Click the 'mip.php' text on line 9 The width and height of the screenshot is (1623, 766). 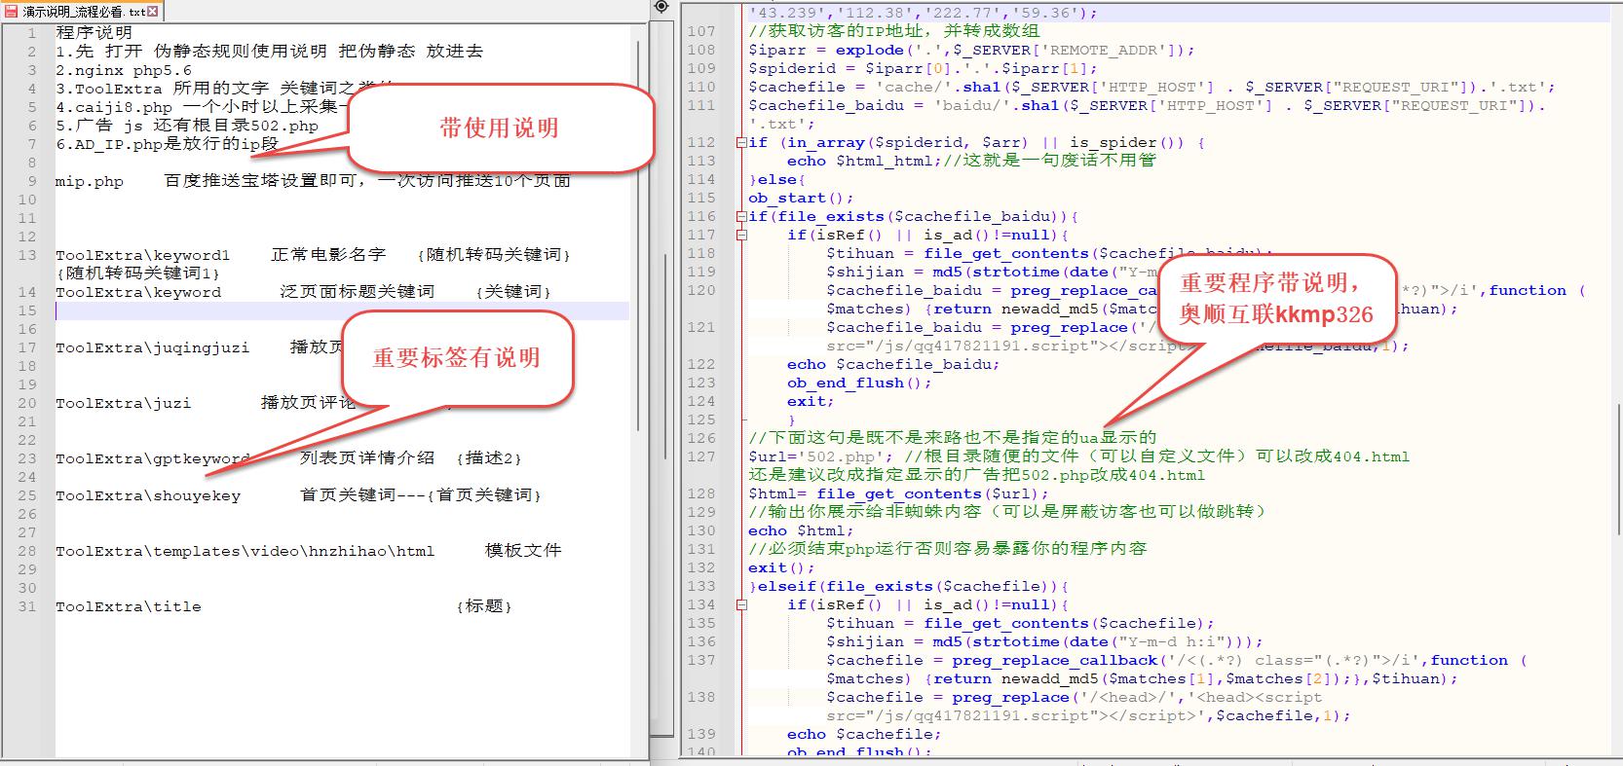tap(90, 181)
